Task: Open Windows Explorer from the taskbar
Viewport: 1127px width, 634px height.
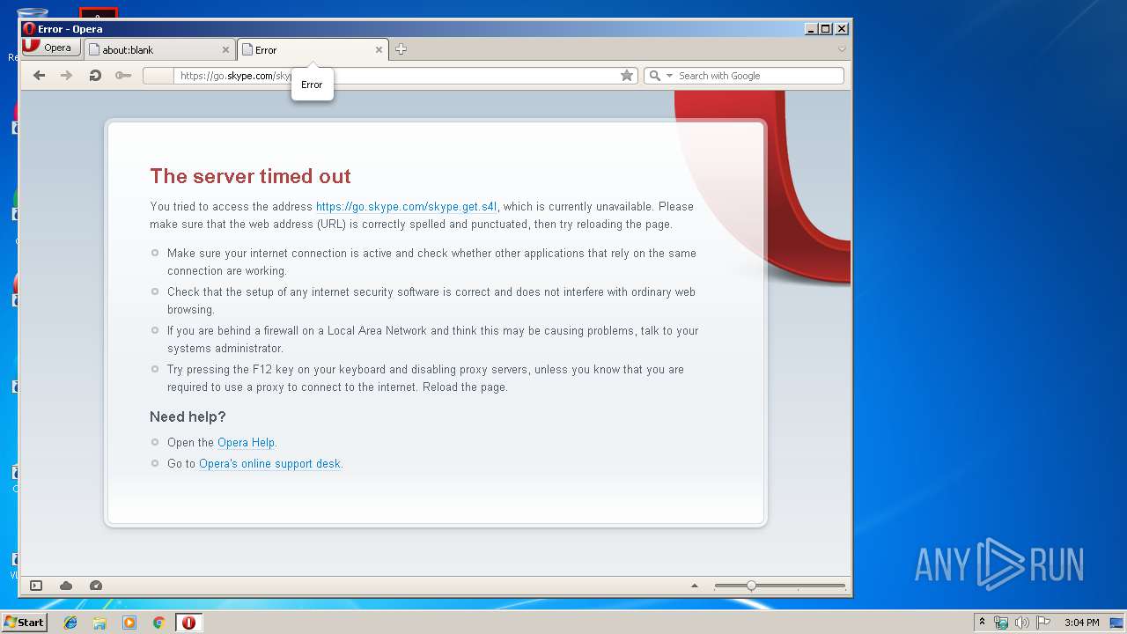Action: [99, 623]
